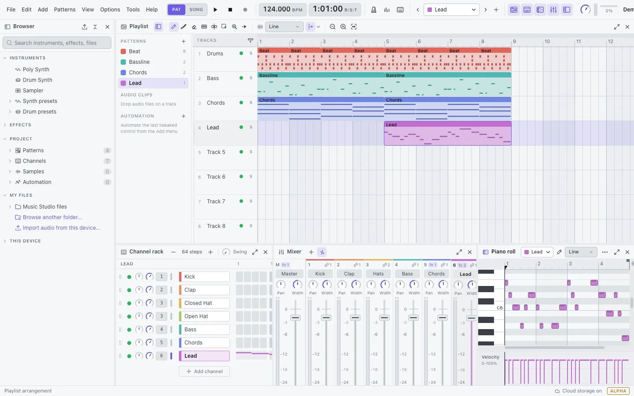Mute the Bass channel in Channel rack
This screenshot has width=634, height=396.
(x=129, y=330)
